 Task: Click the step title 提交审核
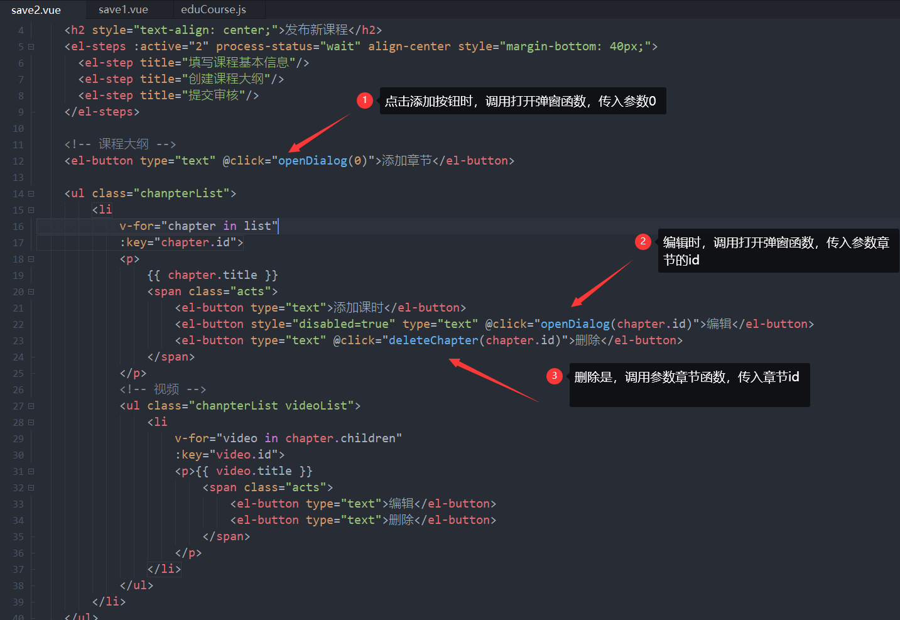click(214, 95)
